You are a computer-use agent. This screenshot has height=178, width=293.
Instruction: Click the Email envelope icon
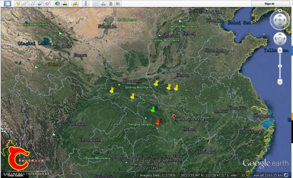[96, 4]
